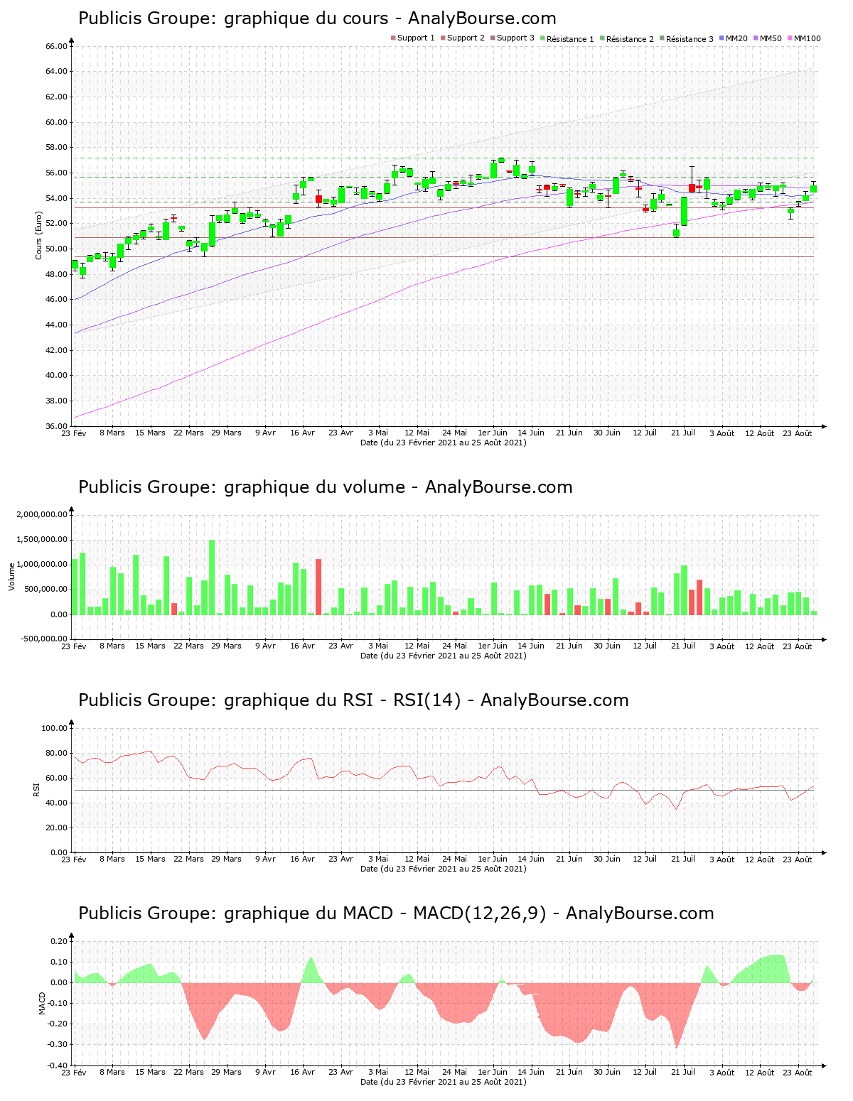Screen dimensions: 853x1101
Task: Click '21 Juil' on the volume chart date axis
Action: [683, 646]
